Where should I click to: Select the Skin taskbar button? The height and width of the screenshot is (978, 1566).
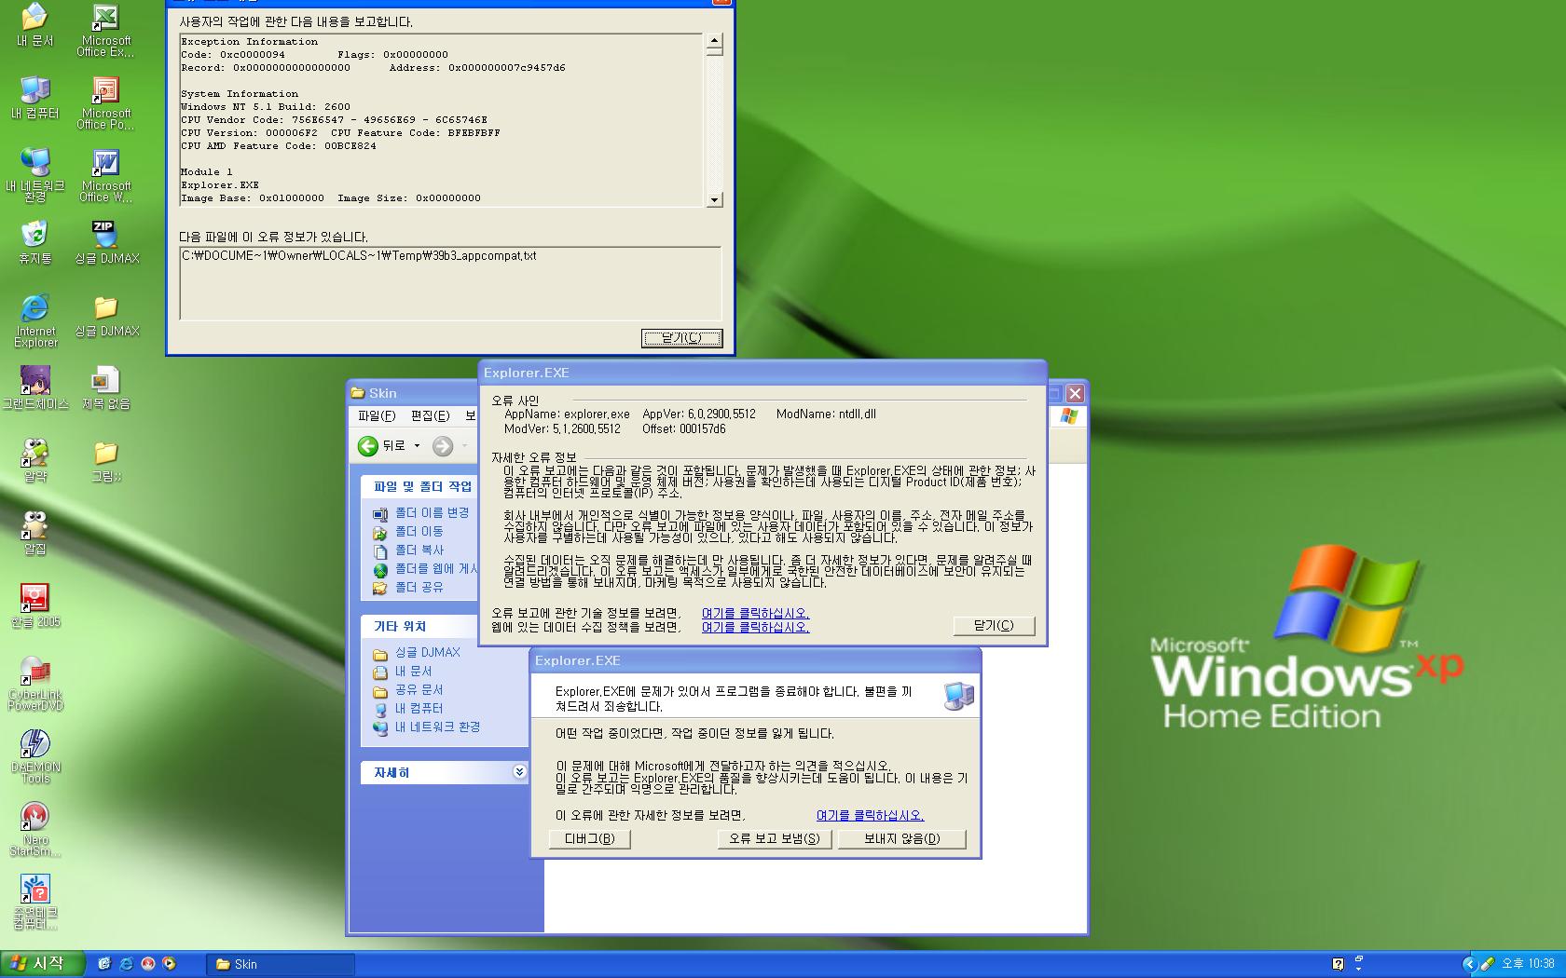(x=281, y=964)
